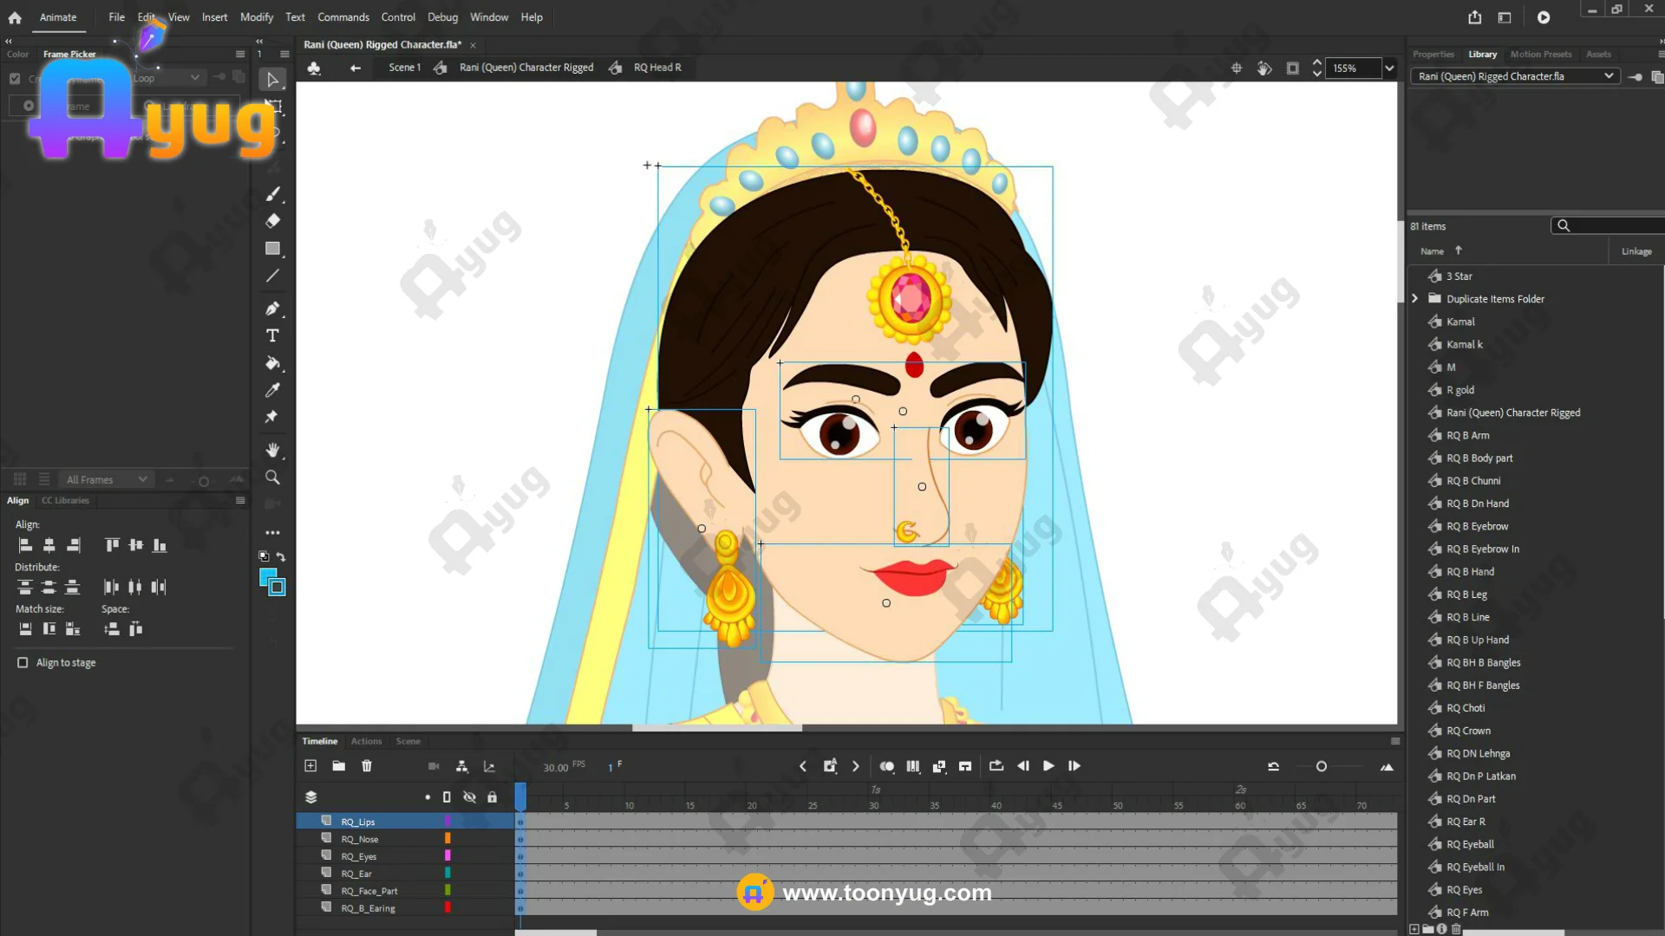Viewport: 1665px width, 936px height.
Task: Click the new layer icon
Action: pyautogui.click(x=310, y=766)
